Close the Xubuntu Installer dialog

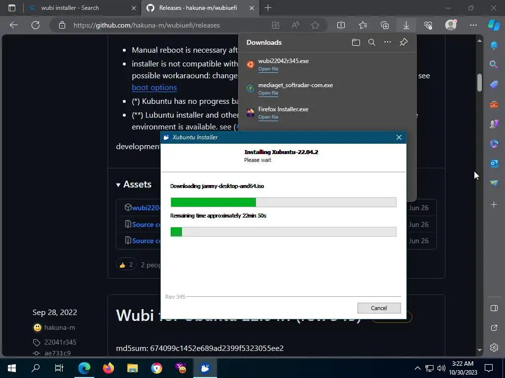[398, 137]
